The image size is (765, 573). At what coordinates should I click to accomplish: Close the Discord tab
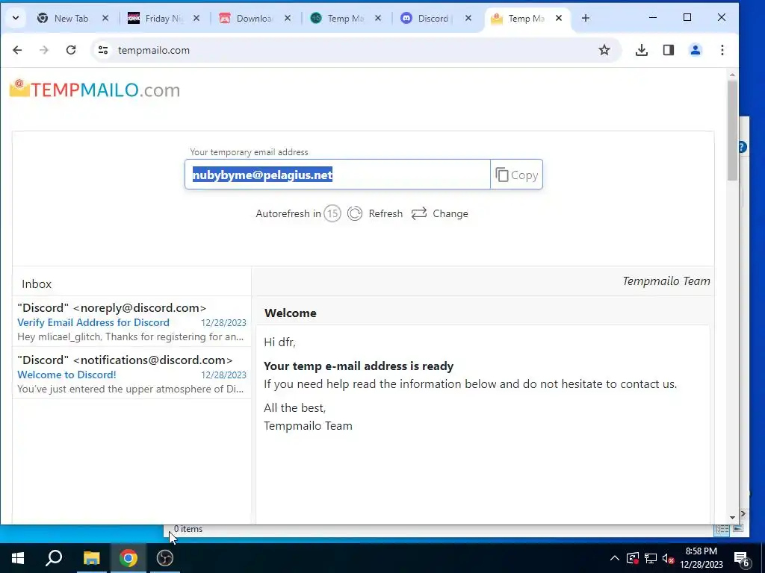[x=468, y=18]
